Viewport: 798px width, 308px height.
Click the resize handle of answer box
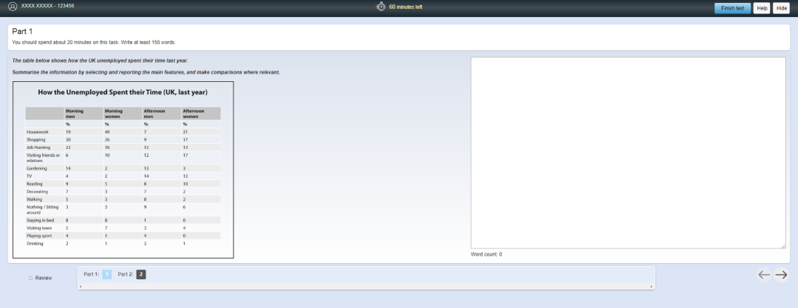[783, 247]
